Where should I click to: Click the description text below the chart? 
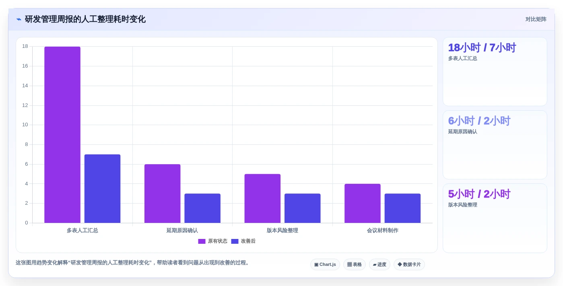133,263
